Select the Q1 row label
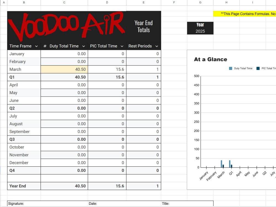The width and height of the screenshot is (276, 207). coord(24,77)
